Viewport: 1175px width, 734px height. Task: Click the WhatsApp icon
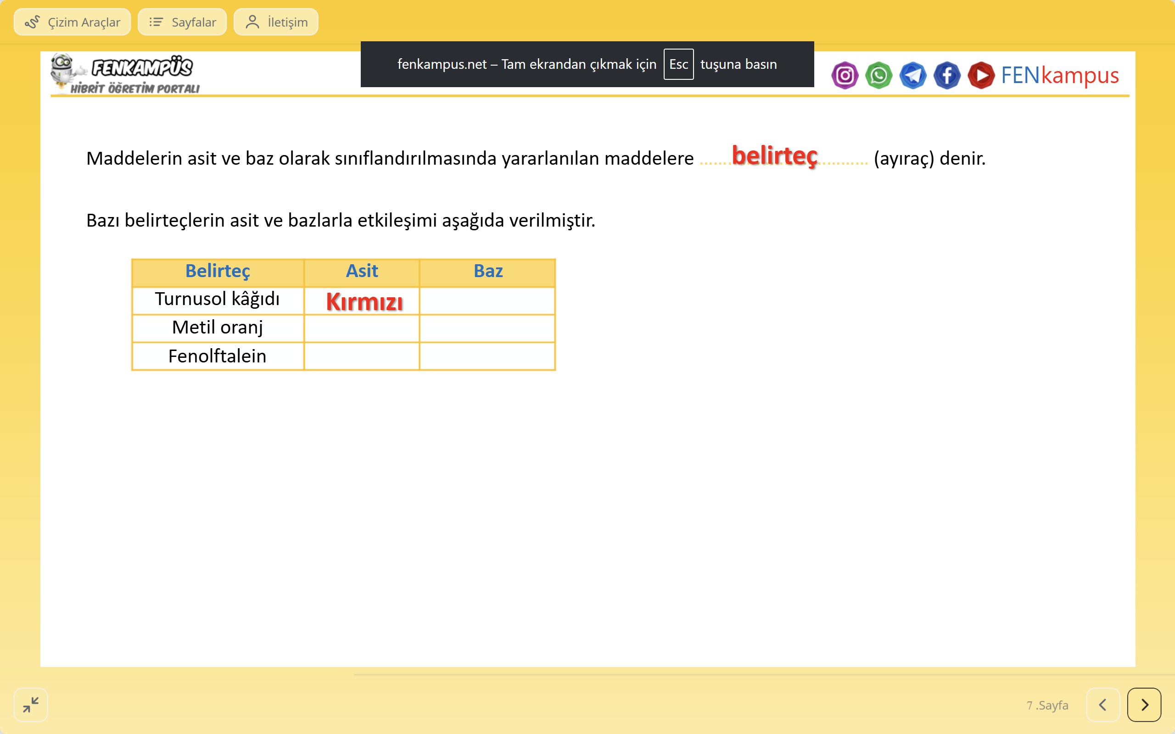(878, 75)
